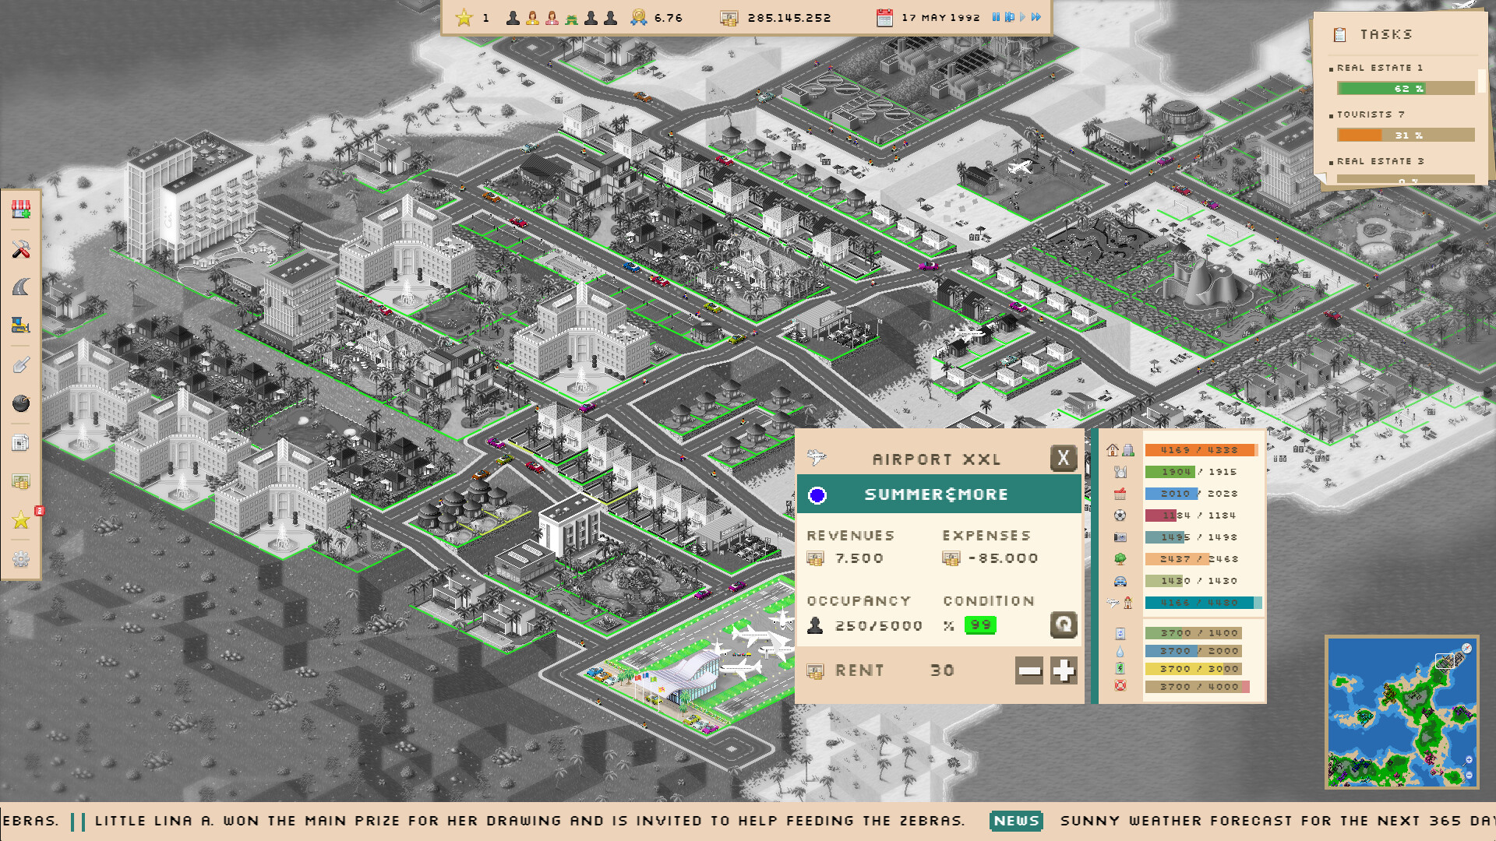Close the Airport XXL info panel
1496x841 pixels.
coord(1064,459)
